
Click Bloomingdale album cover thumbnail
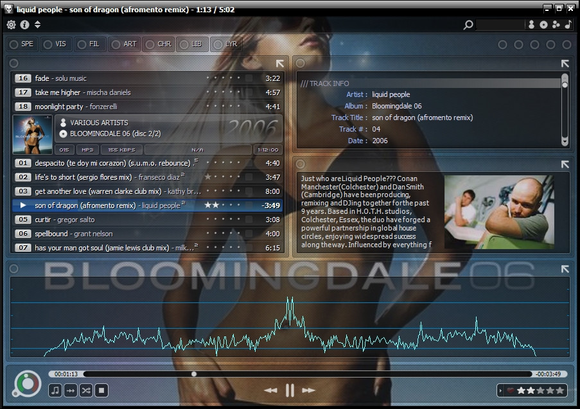pyautogui.click(x=33, y=135)
